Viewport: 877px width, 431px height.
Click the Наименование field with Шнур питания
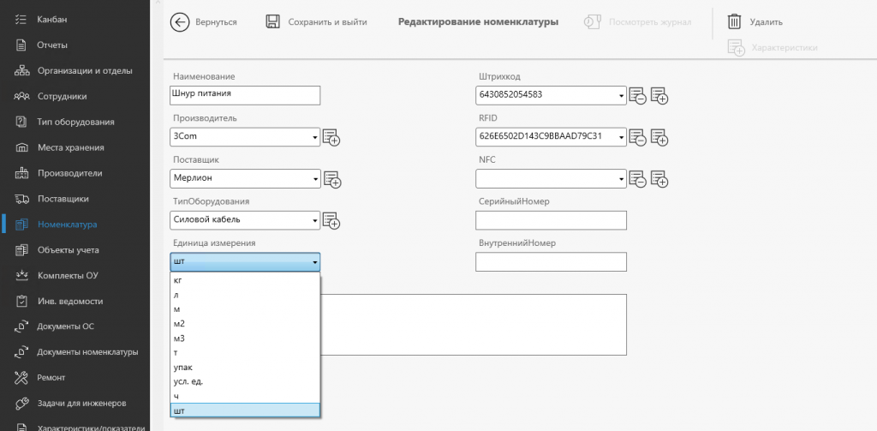[245, 95]
